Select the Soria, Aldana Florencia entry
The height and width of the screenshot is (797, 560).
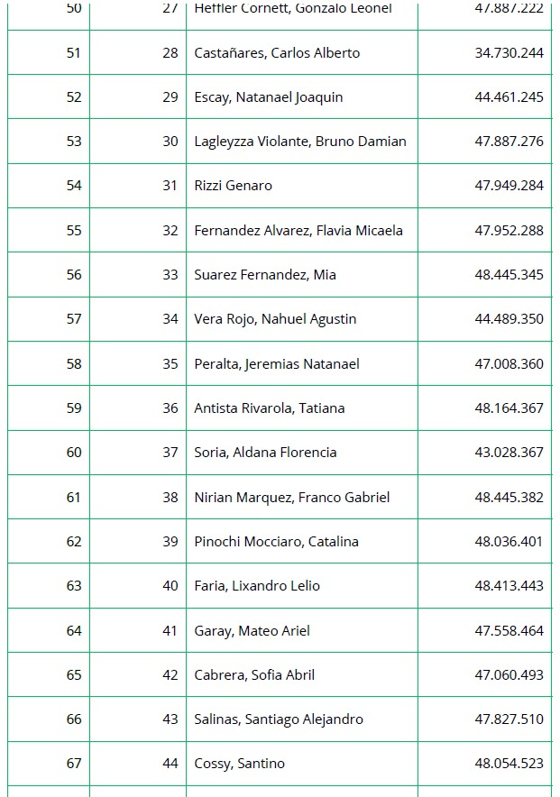point(265,453)
